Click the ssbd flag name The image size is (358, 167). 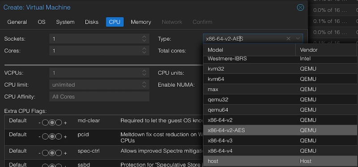[83, 165]
